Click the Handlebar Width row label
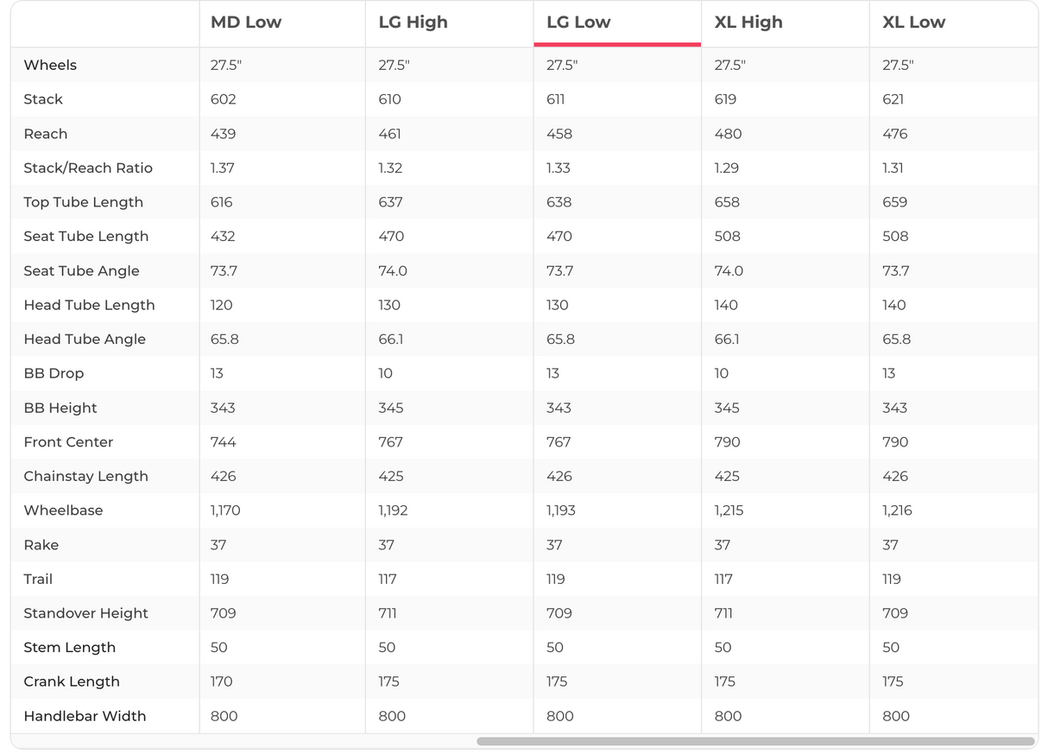 (x=85, y=716)
